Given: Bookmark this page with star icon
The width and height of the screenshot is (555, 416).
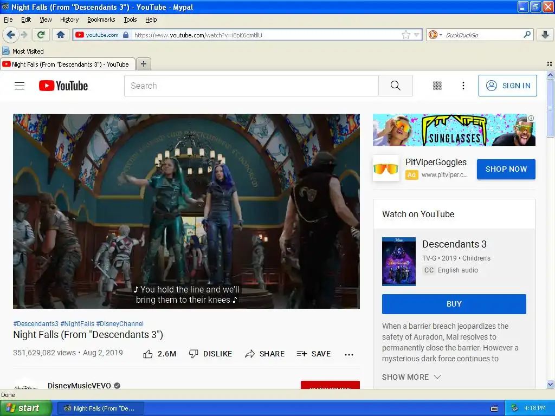Looking at the screenshot, I should point(406,35).
